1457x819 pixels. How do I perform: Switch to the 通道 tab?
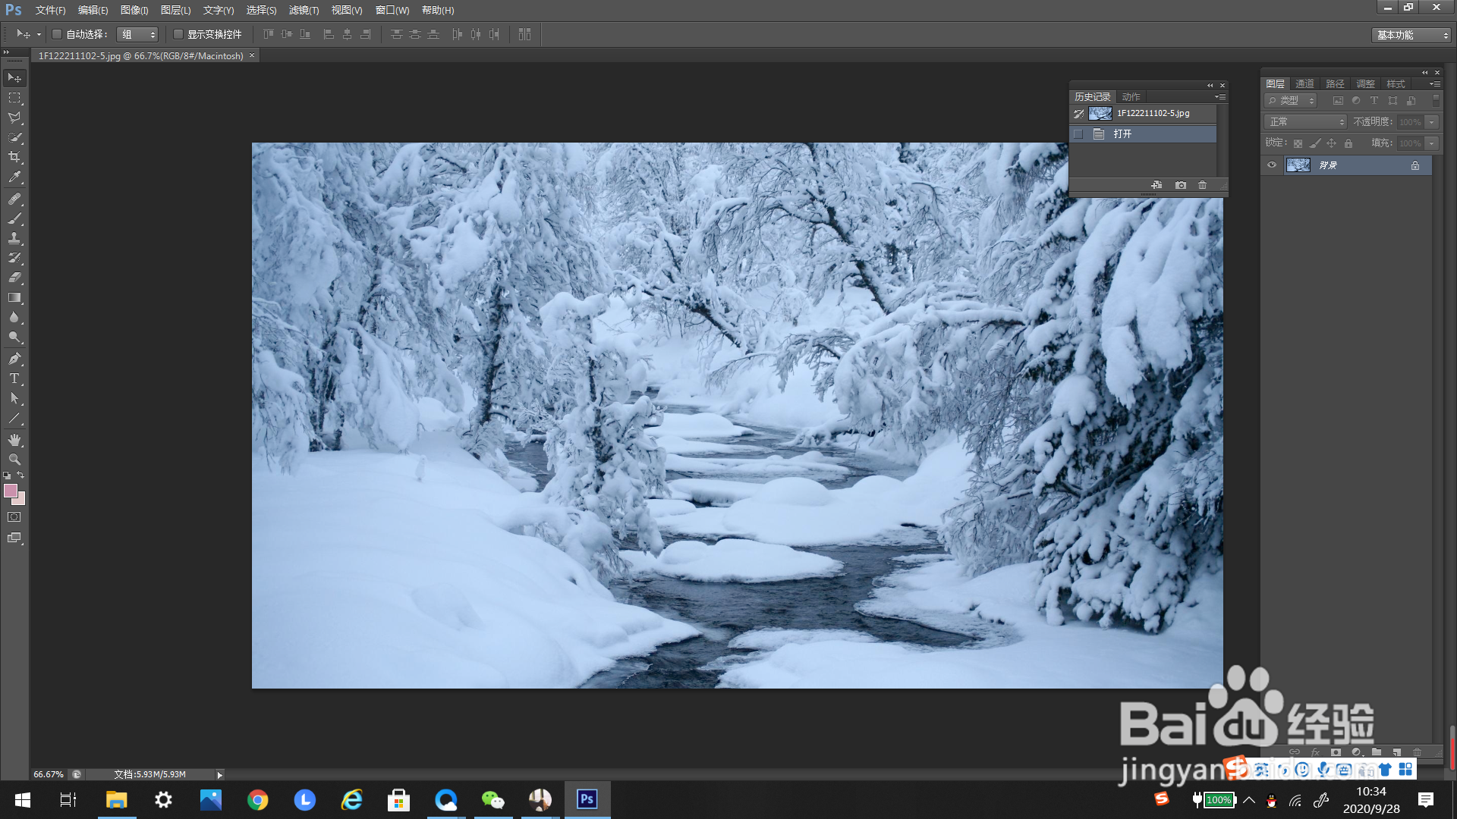tap(1304, 83)
